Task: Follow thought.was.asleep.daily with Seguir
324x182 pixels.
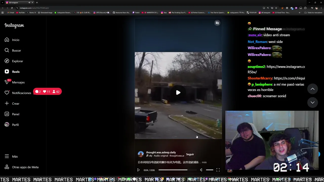Action: pyautogui.click(x=190, y=154)
